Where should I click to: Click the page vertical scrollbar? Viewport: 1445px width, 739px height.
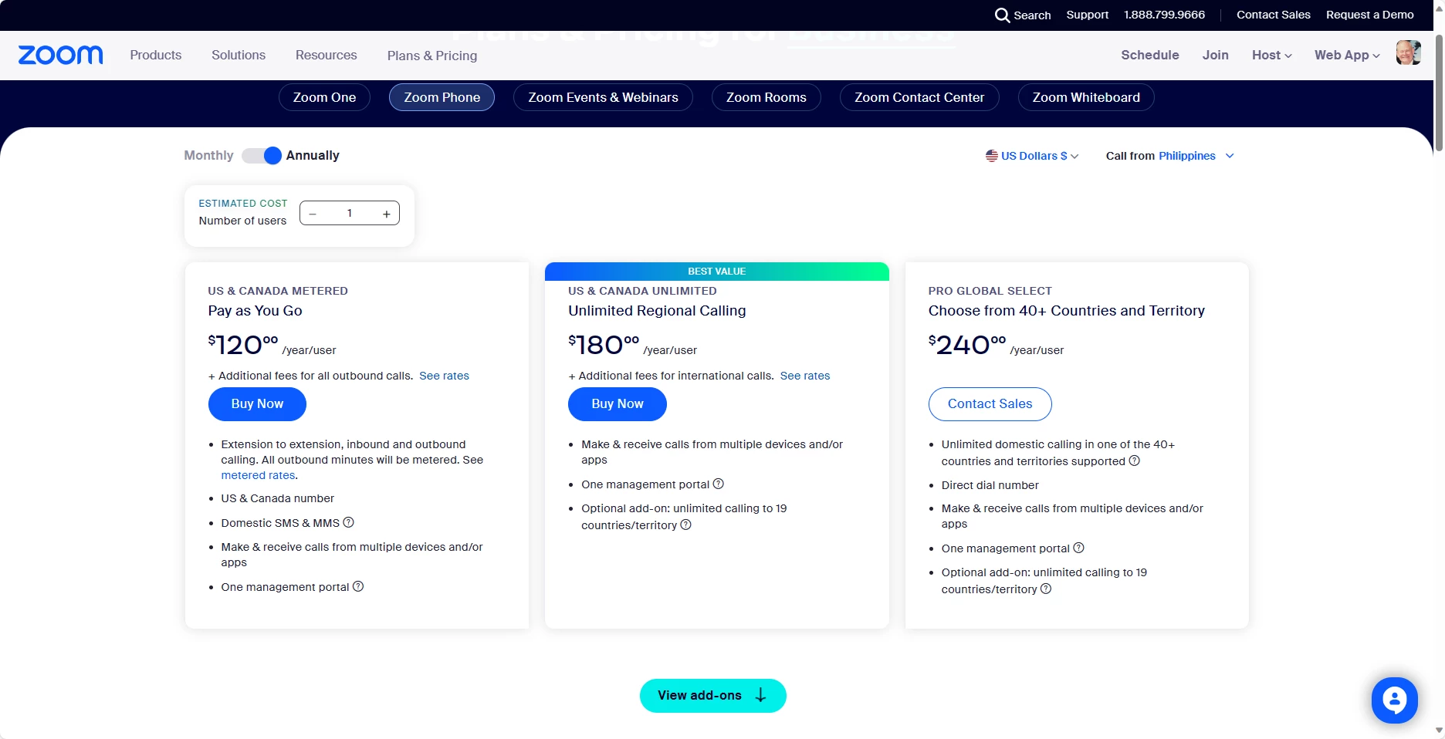1439,93
